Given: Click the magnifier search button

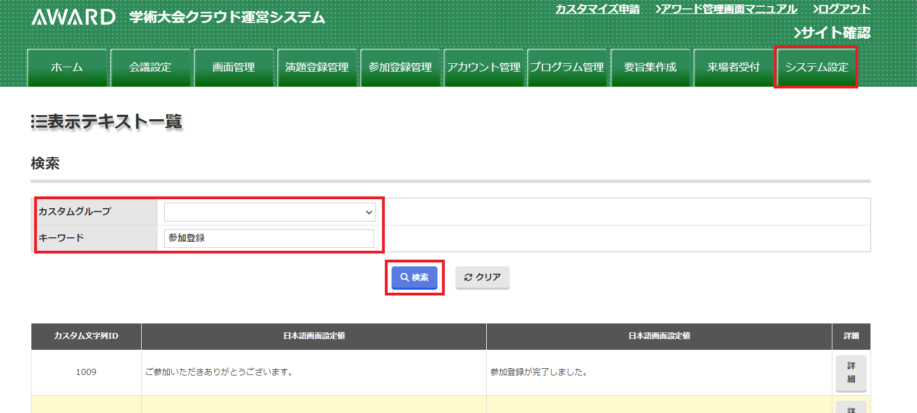Looking at the screenshot, I should (414, 278).
